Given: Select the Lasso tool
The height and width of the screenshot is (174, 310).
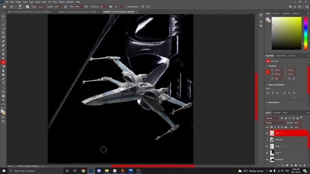Looking at the screenshot, I should pos(3,25).
